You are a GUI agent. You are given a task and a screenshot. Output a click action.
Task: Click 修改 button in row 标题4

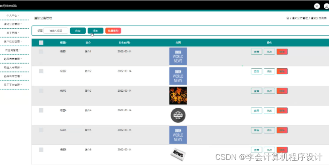(x=269, y=110)
